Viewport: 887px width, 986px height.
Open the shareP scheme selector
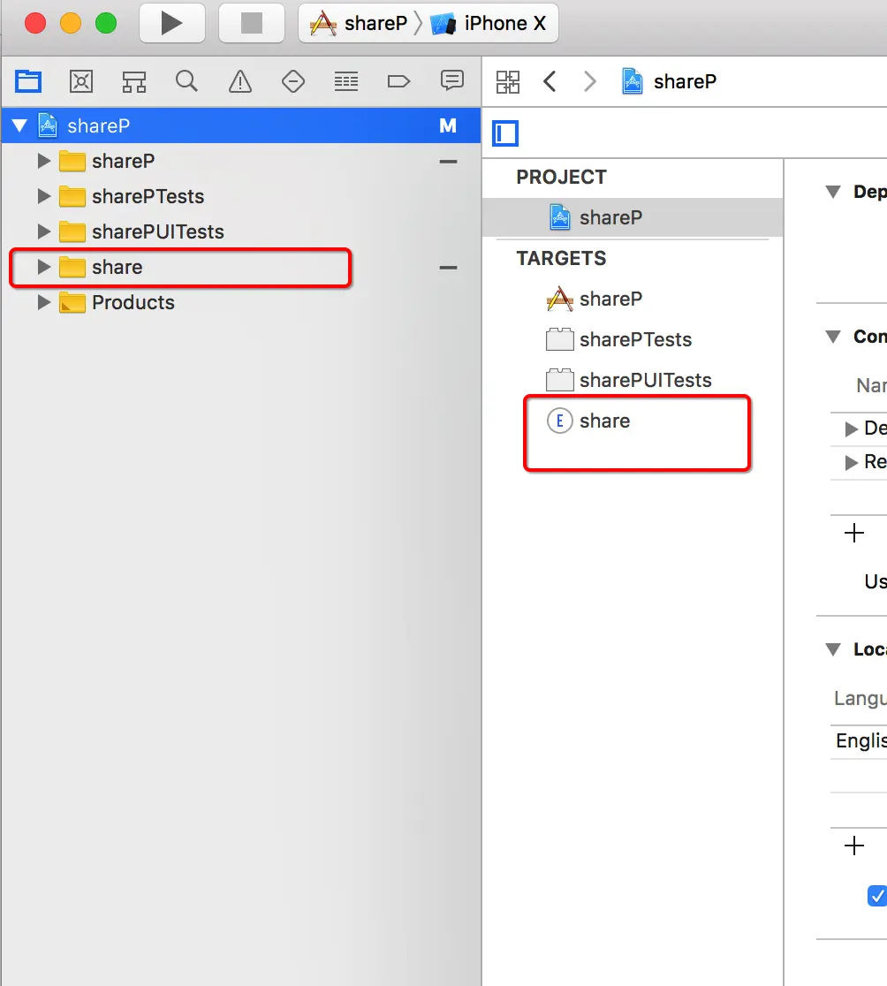pos(360,23)
